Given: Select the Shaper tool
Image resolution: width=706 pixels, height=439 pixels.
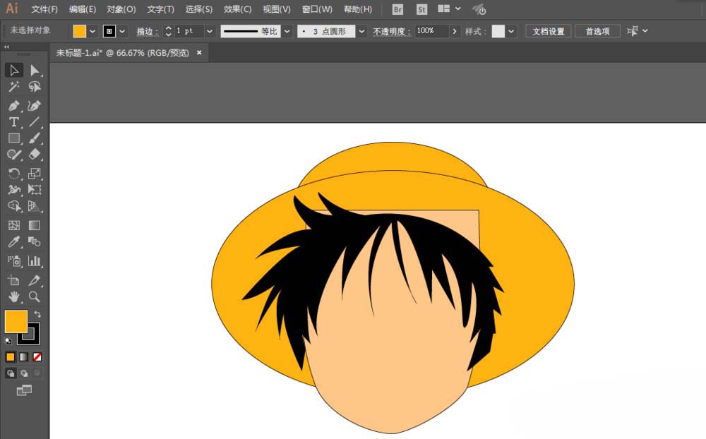Looking at the screenshot, I should tap(14, 155).
